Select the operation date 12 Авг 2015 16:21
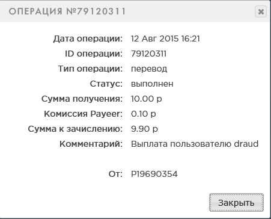This screenshot has height=219, width=271. click(x=165, y=39)
